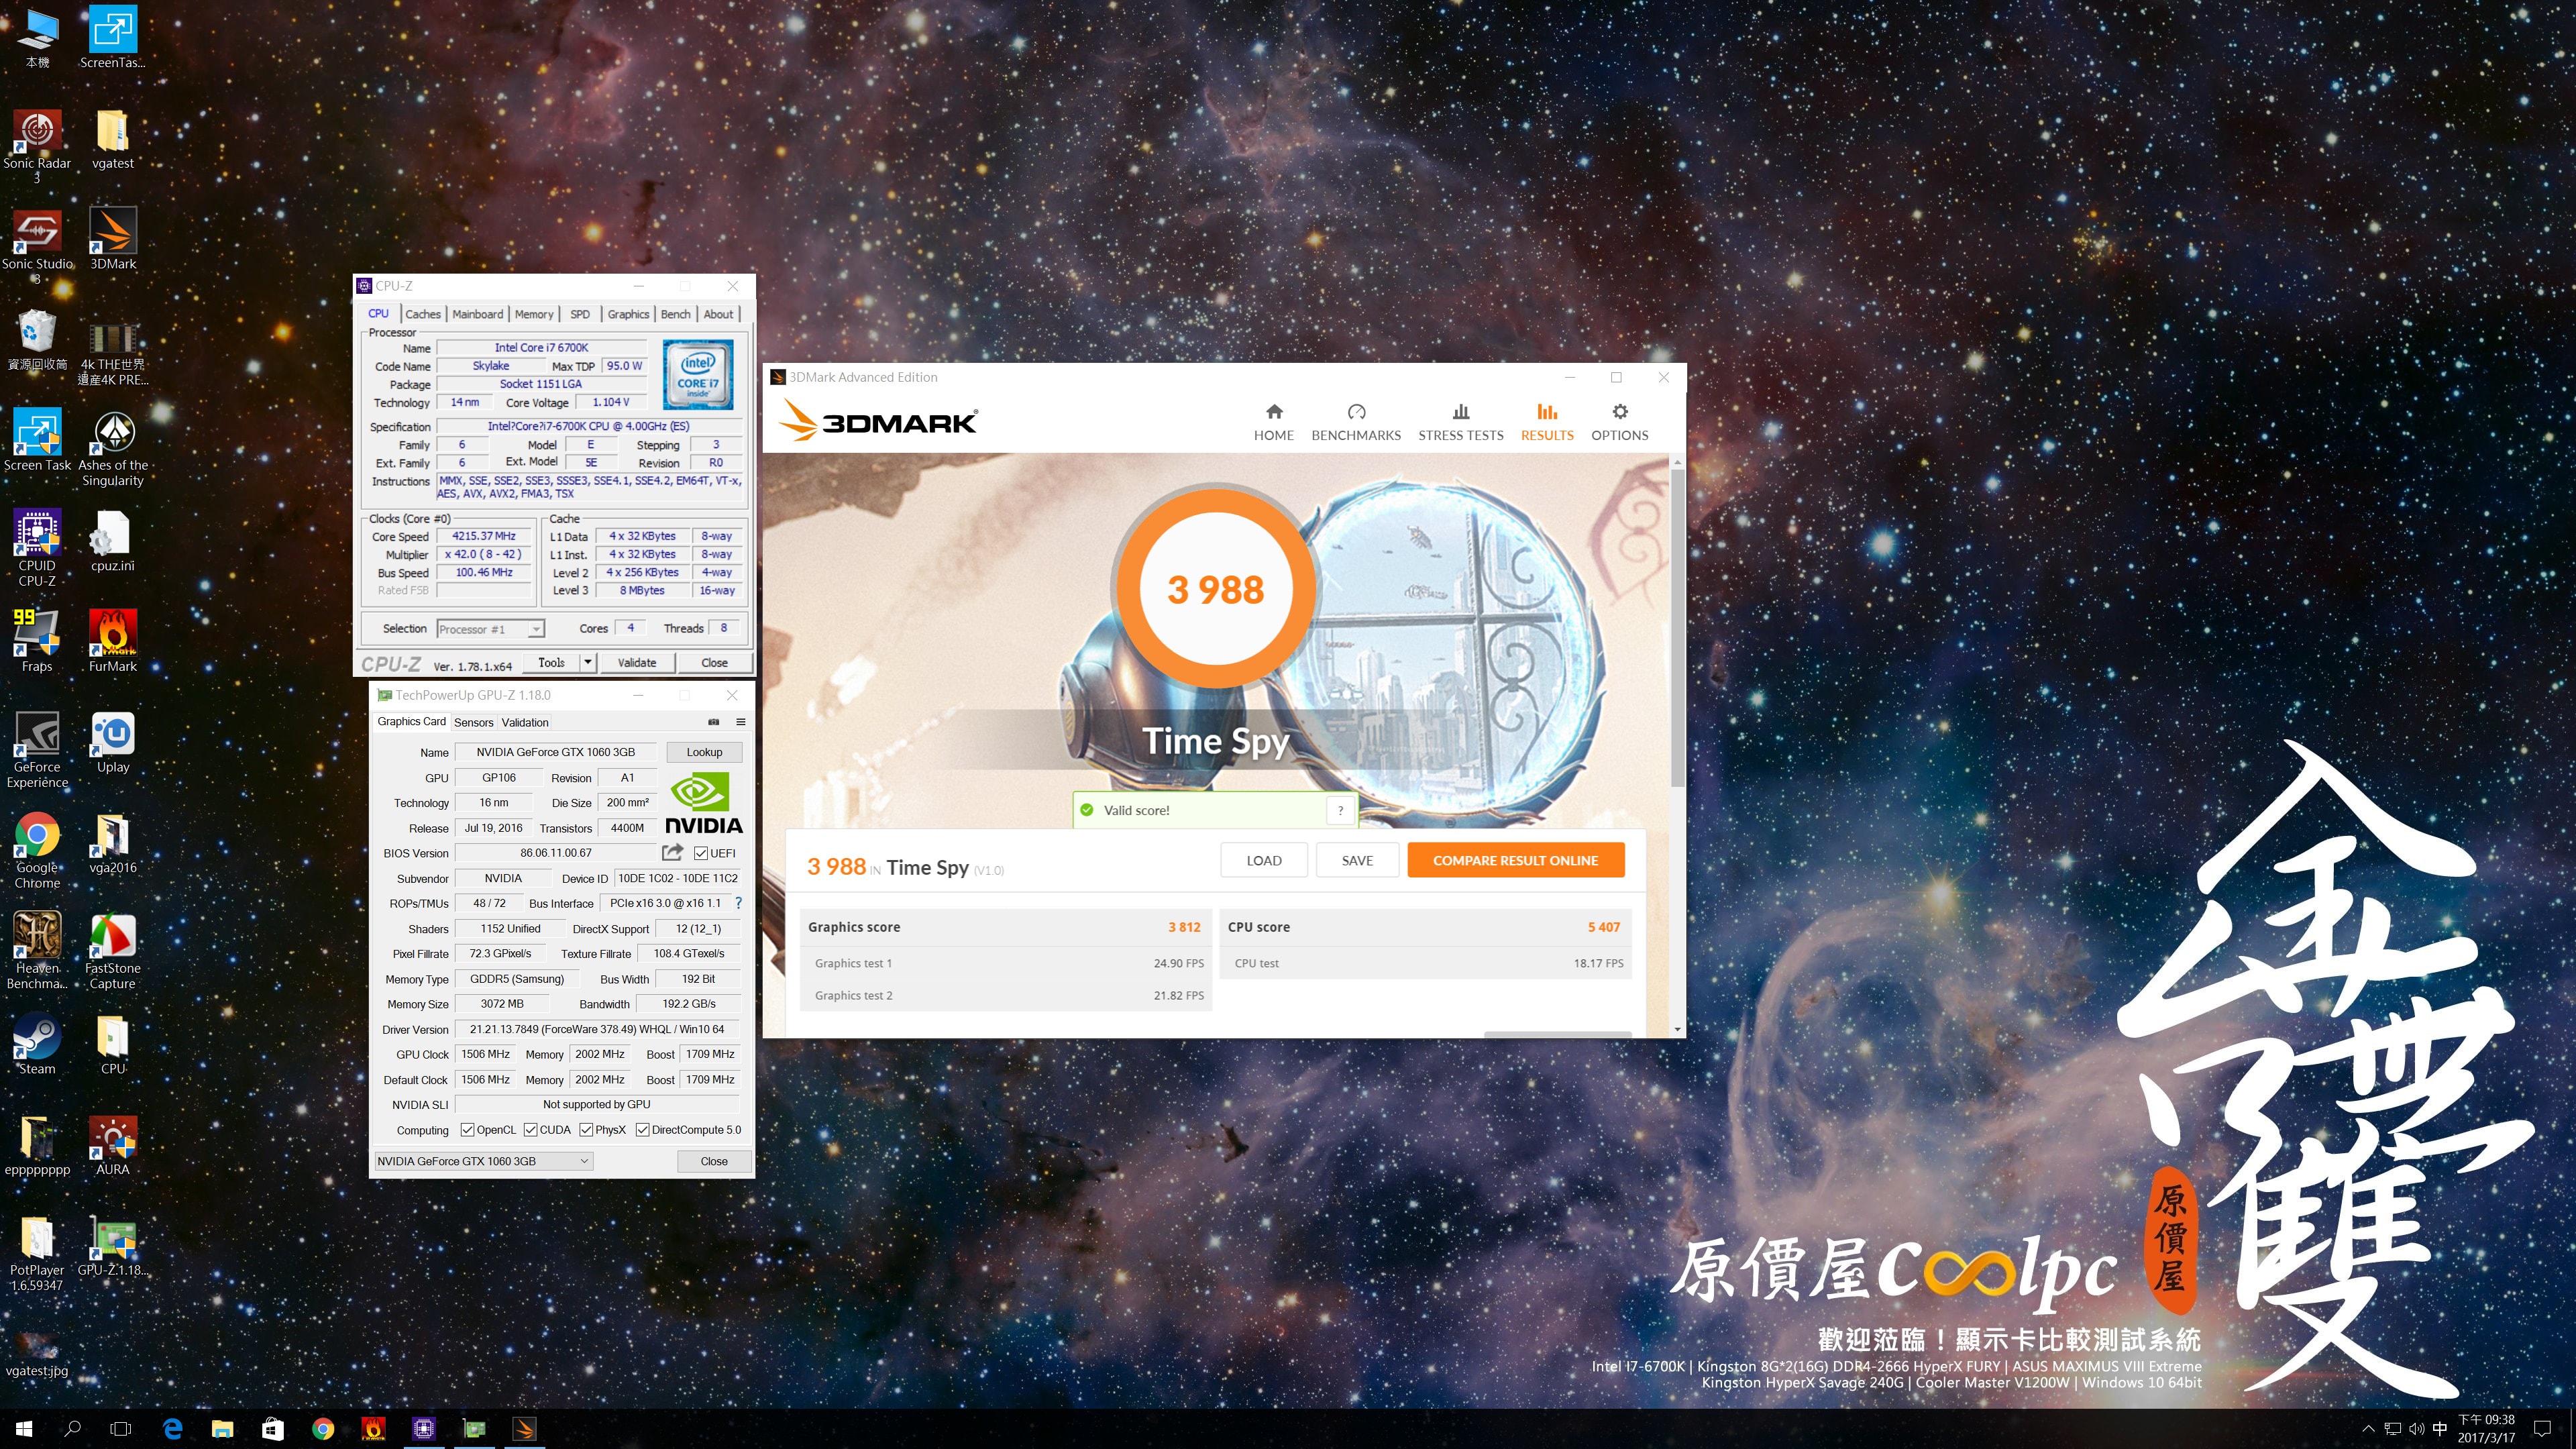The width and height of the screenshot is (2576, 1449).
Task: Open Microsoft Edge from the taskbar
Action: click(172, 1429)
